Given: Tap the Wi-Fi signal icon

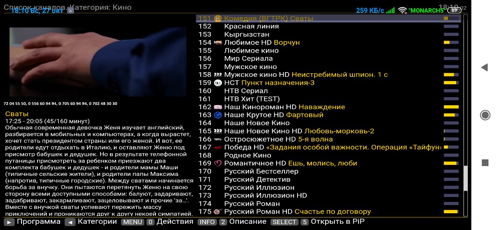Looking at the screenshot, I should click(402, 11).
